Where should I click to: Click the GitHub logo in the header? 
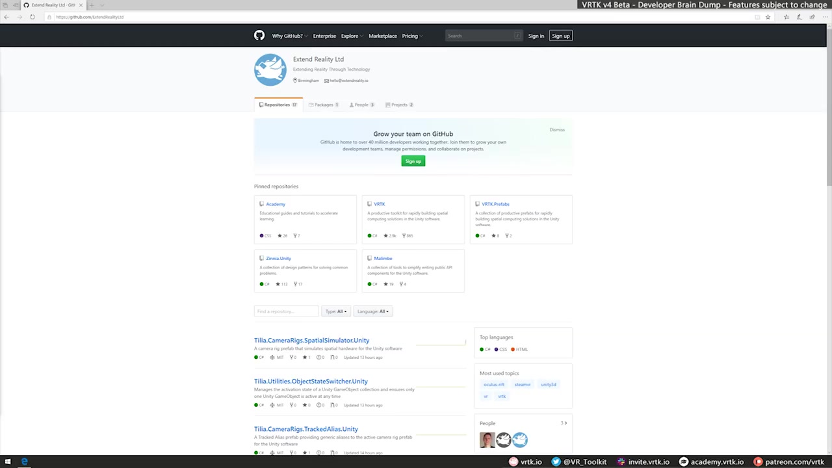point(259,36)
